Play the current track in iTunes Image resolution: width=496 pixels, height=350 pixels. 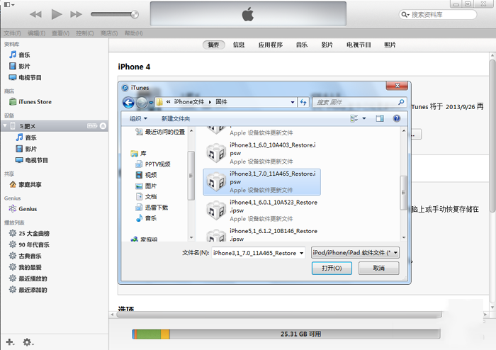pos(57,14)
